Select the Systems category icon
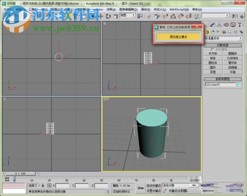 (x=241, y=32)
